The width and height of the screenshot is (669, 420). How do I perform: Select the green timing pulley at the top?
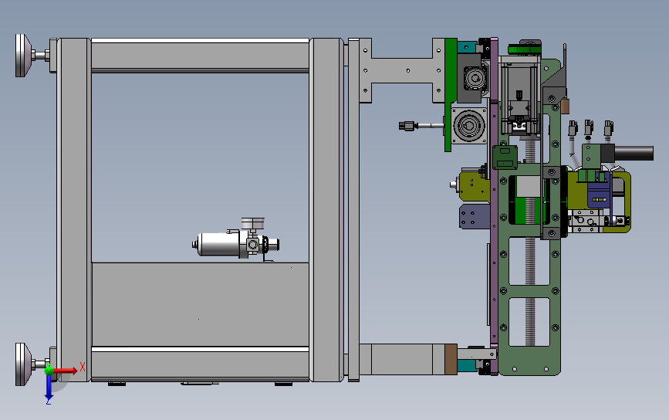525,49
